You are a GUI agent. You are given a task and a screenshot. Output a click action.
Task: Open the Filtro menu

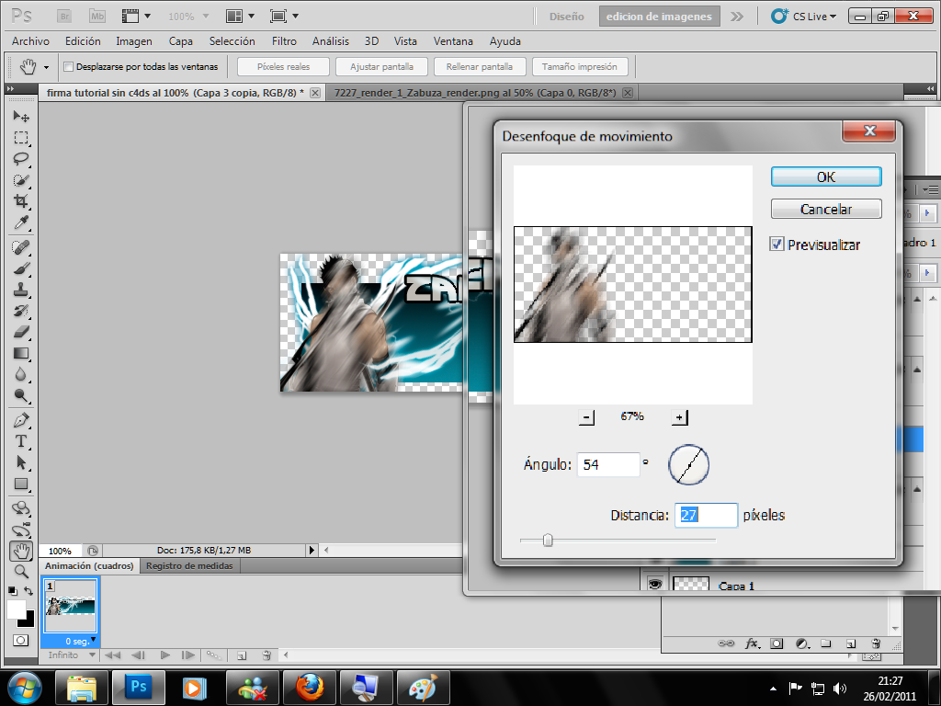tap(284, 40)
